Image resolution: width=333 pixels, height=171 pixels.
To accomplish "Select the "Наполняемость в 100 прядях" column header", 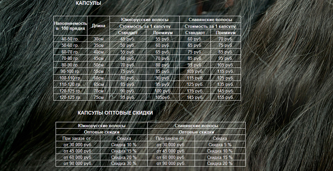I will [70, 25].
